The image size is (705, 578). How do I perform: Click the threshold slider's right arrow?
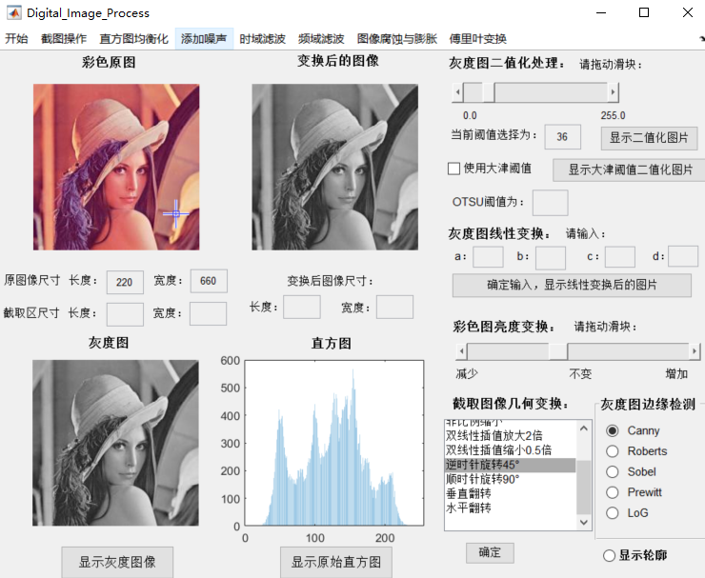613,92
